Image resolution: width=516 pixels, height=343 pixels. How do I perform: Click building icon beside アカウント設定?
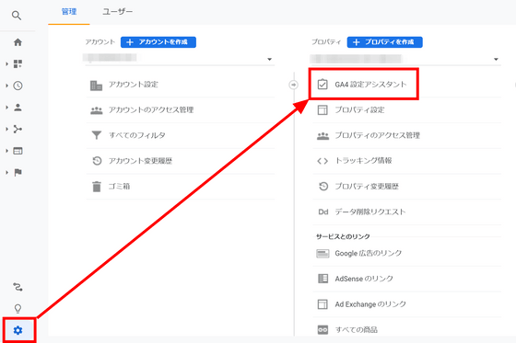(x=96, y=86)
